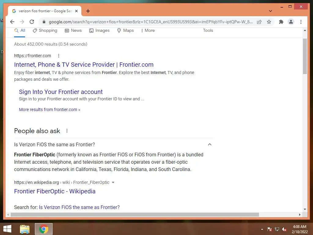Open dropdown arrow after Frontier_FiberOptic URL
Screen dimensions: 313x235
(113, 182)
